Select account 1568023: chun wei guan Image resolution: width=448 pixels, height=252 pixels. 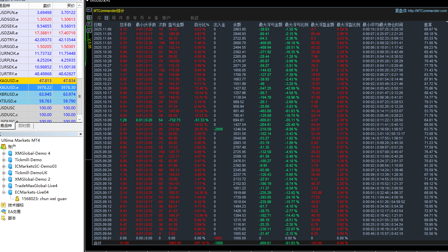coord(44,198)
